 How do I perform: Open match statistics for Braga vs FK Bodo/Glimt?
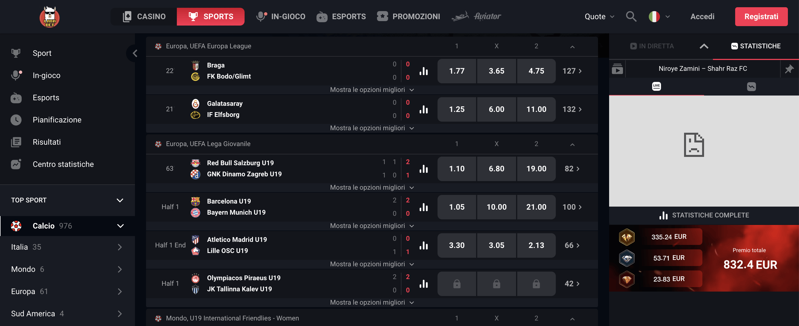[x=424, y=71]
